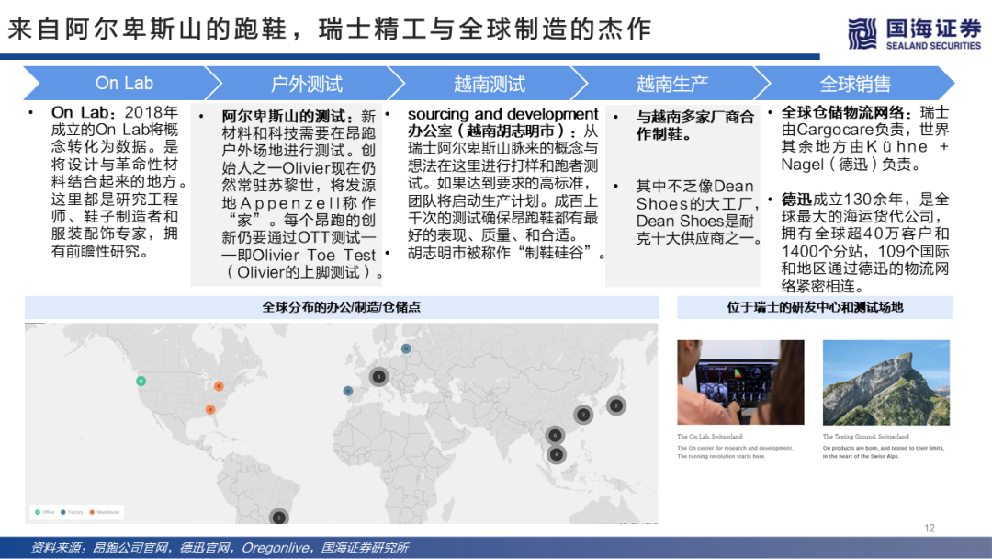Select the On Lab chevron step

(123, 83)
